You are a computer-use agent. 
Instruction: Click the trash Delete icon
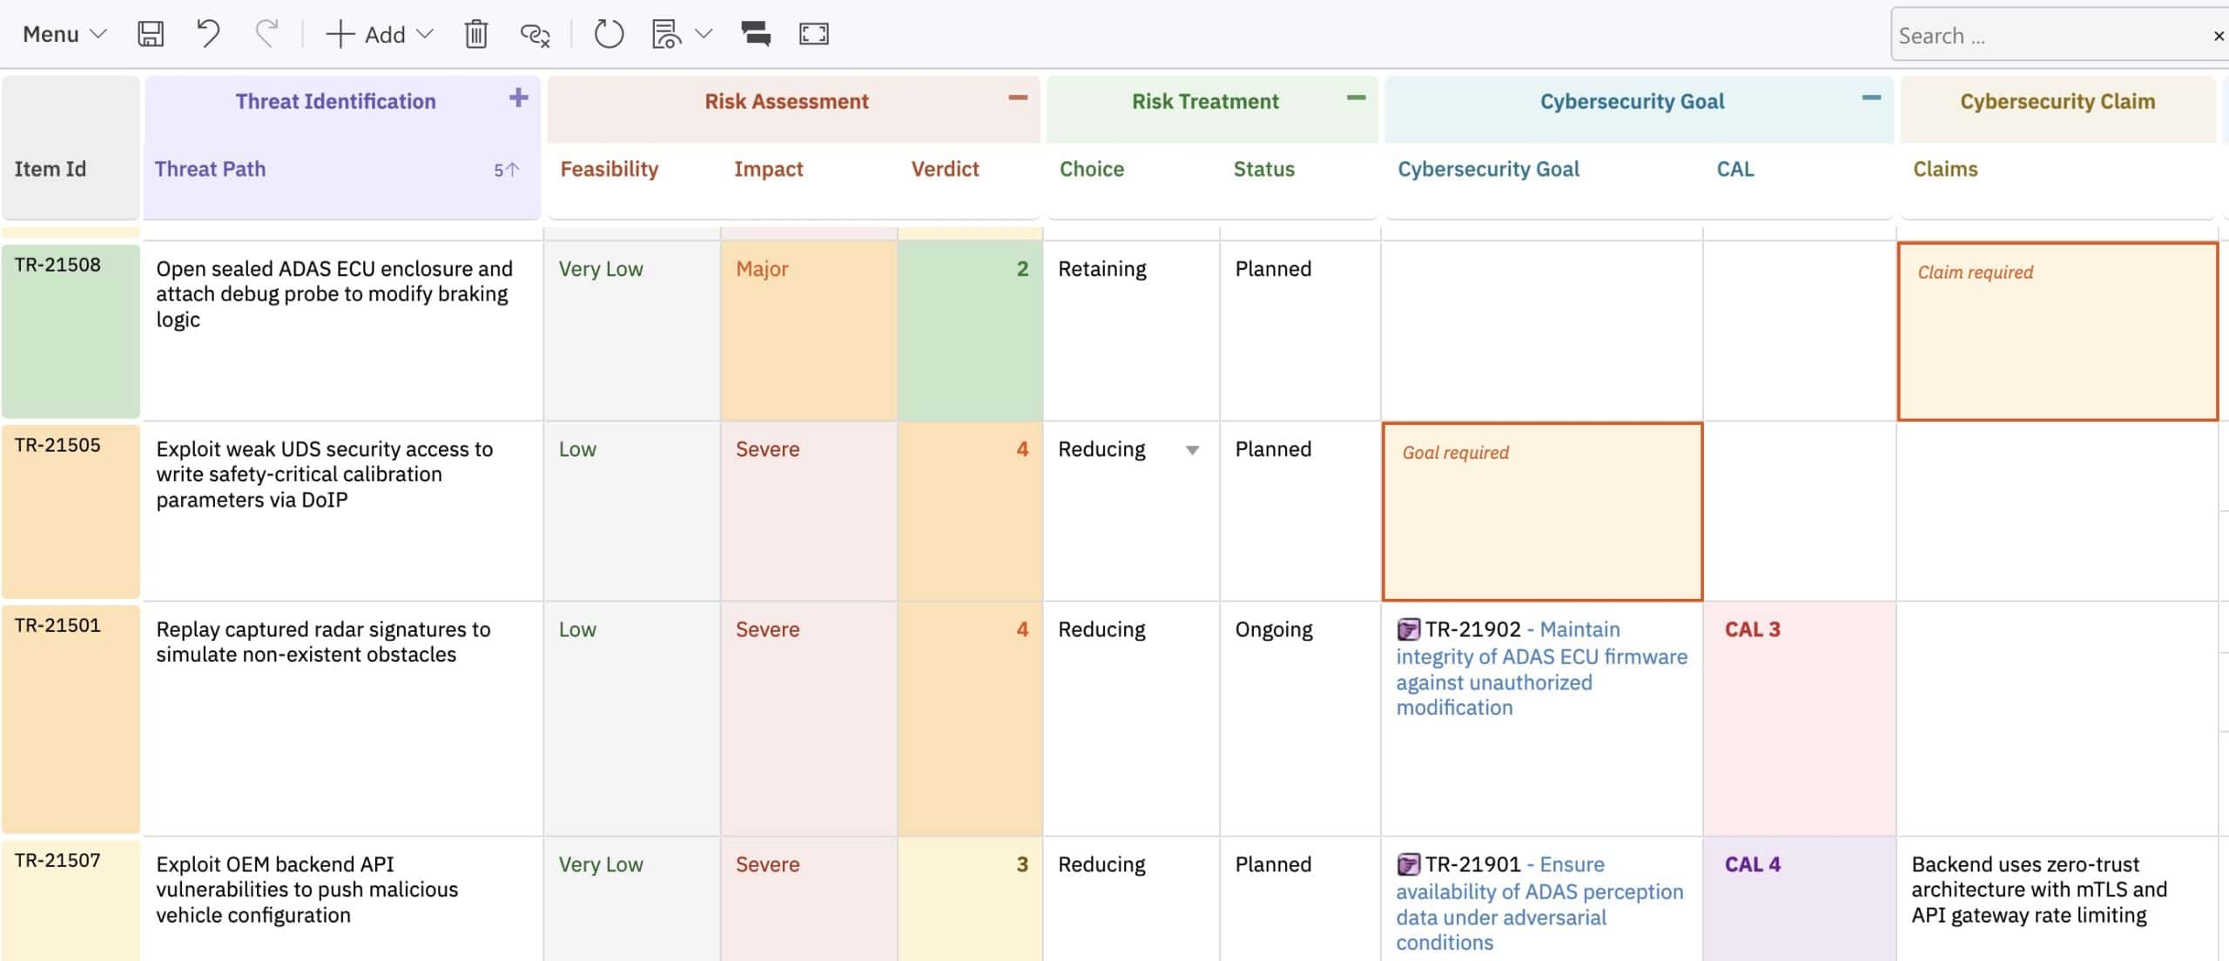point(475,34)
